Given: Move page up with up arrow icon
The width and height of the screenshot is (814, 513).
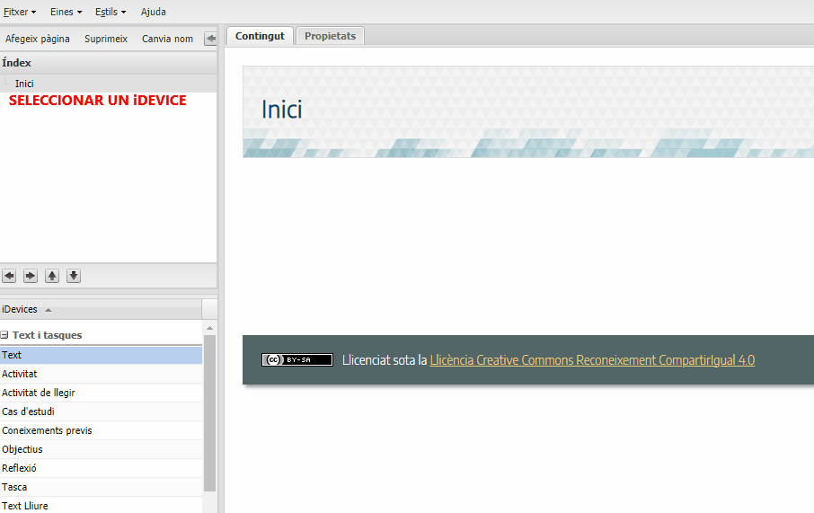Looking at the screenshot, I should (x=52, y=276).
